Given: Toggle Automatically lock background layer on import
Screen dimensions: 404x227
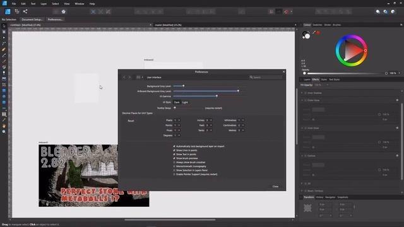Looking at the screenshot, I should click(174, 146).
